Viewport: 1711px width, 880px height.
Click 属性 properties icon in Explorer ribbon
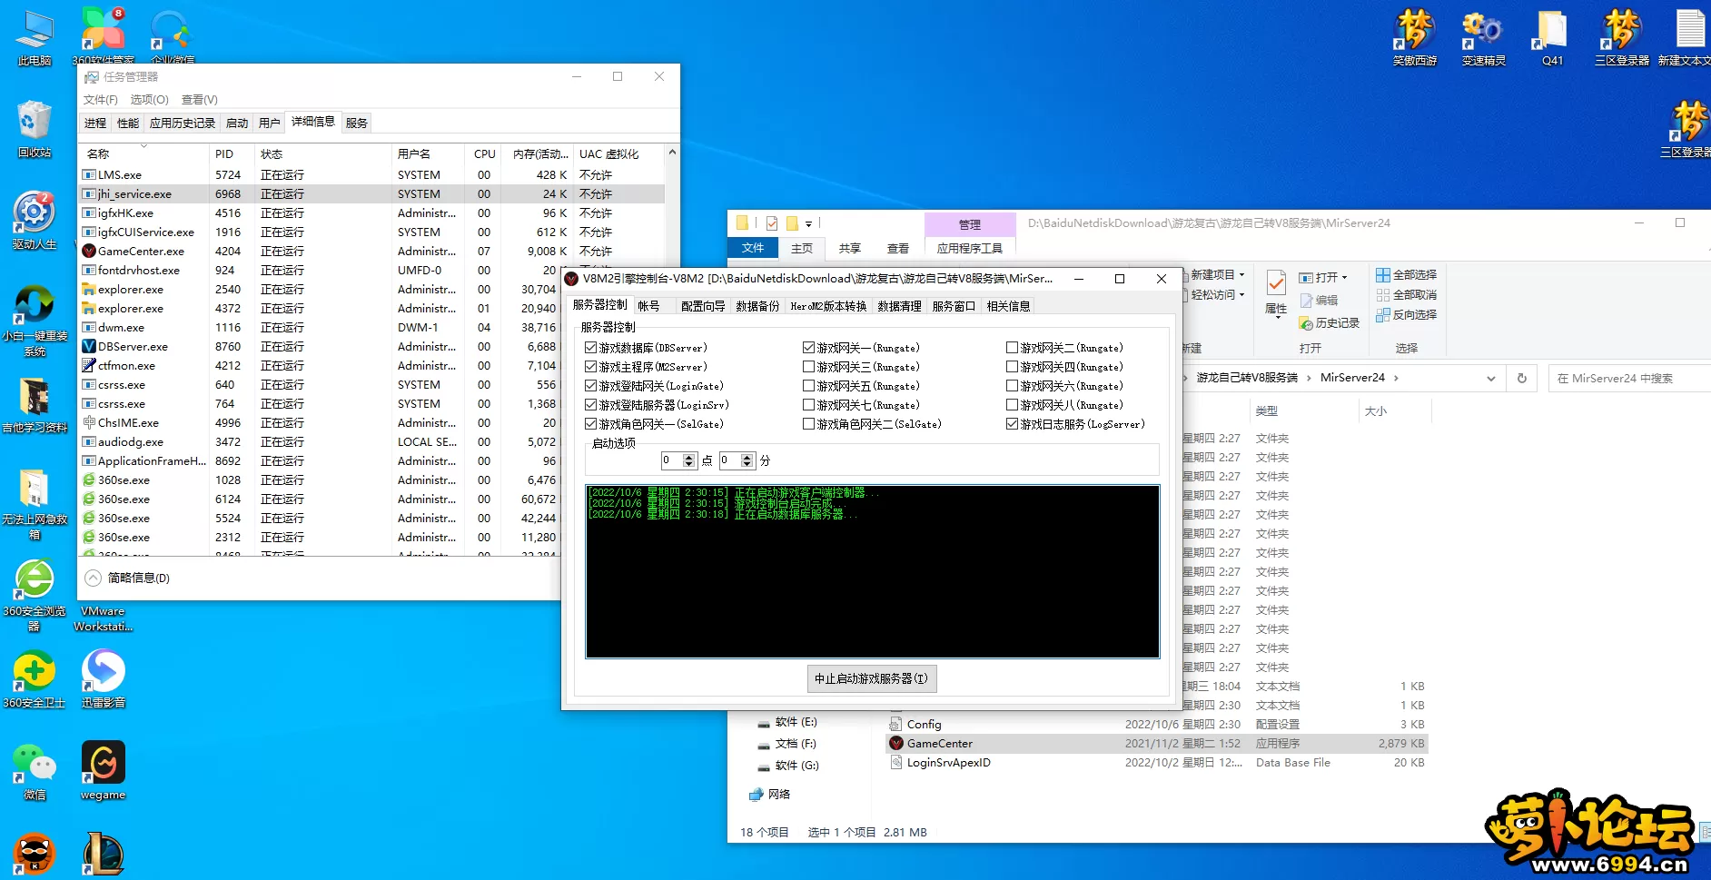tap(1276, 292)
